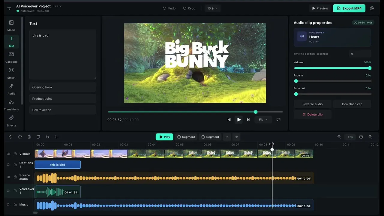Click the crop icon in timeline toolbar
Viewport: 384px width, 216px height.
coord(57,137)
